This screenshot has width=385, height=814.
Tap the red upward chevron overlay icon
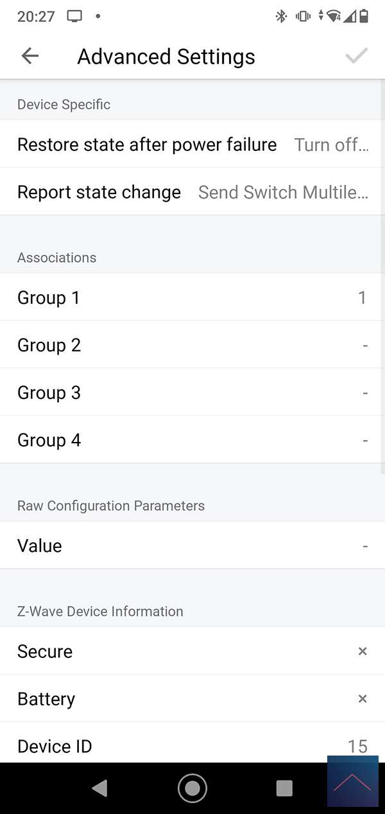pyautogui.click(x=352, y=782)
